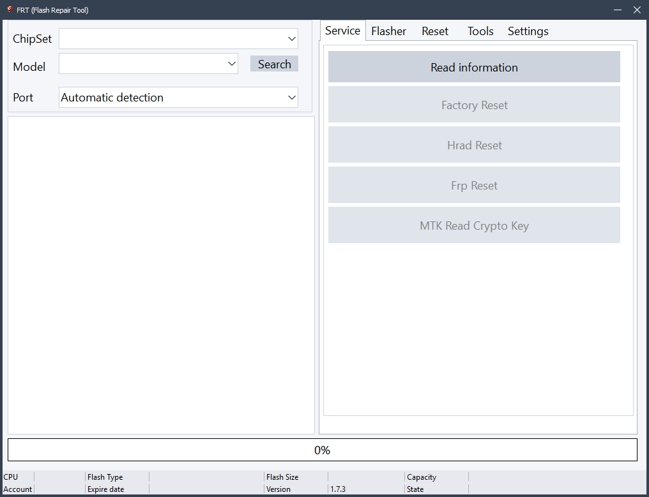Start an Frp Reset
The image size is (649, 497).
(474, 185)
